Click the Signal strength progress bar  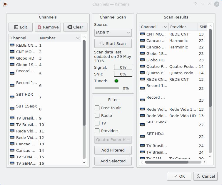pos(123,67)
